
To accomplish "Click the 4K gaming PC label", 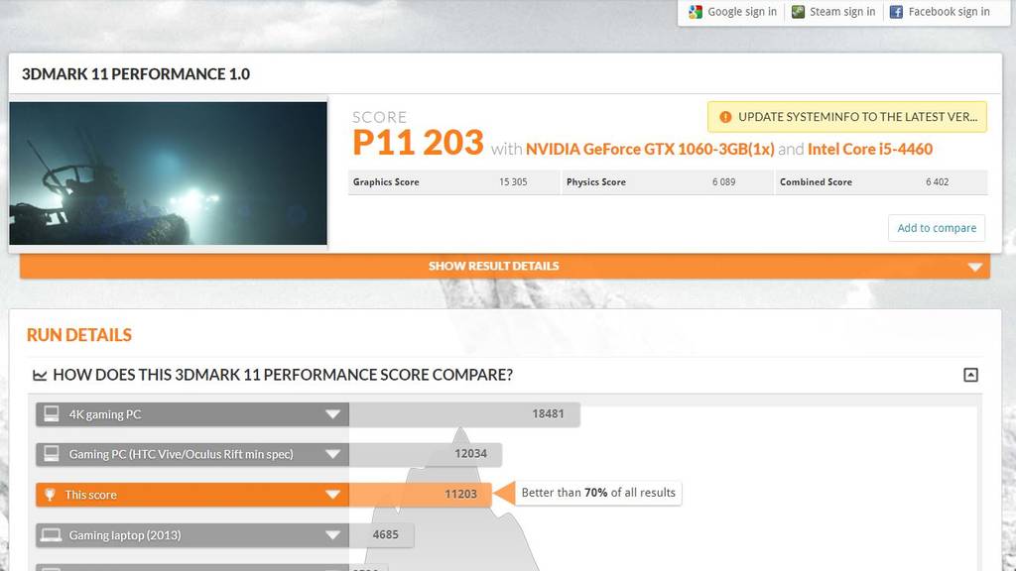I will point(105,414).
